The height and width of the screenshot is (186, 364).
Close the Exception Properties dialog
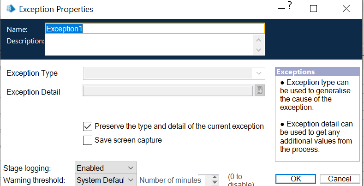click(x=346, y=9)
